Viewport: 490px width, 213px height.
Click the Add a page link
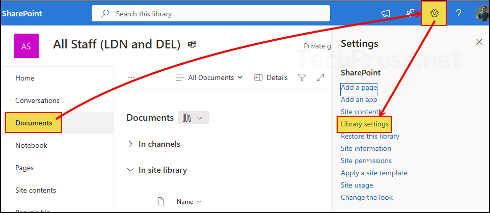(359, 88)
